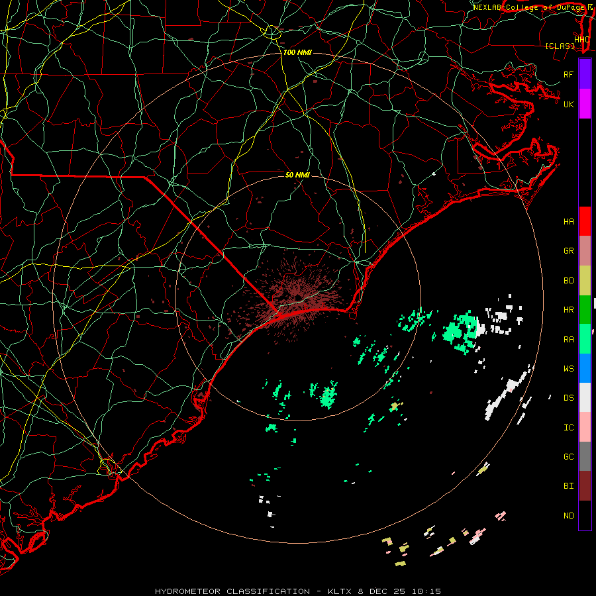The image size is (596, 596).
Task: Click the UK legend label
Action: click(x=569, y=104)
